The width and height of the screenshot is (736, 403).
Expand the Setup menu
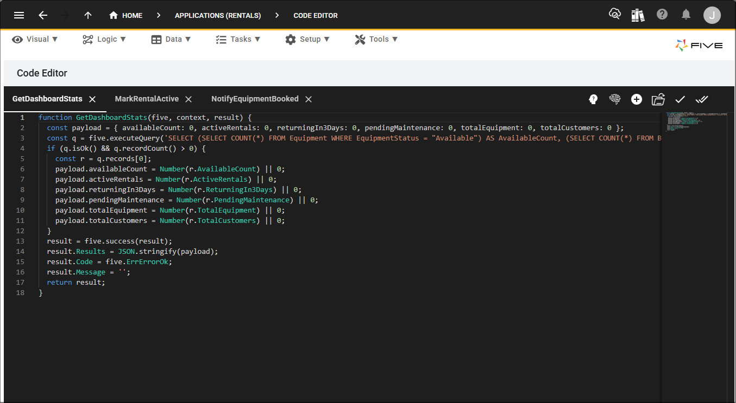point(307,39)
